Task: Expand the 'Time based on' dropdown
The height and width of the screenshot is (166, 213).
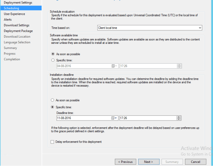Action: point(150,28)
